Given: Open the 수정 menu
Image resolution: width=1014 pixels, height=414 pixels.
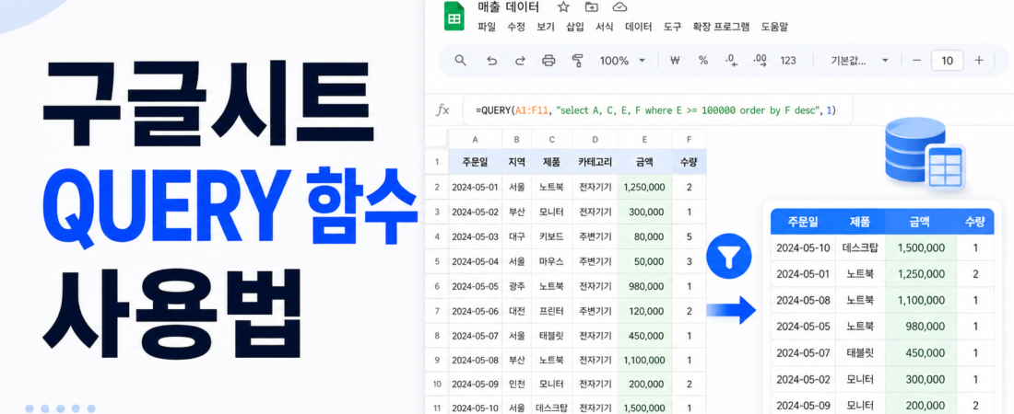Looking at the screenshot, I should 516,27.
